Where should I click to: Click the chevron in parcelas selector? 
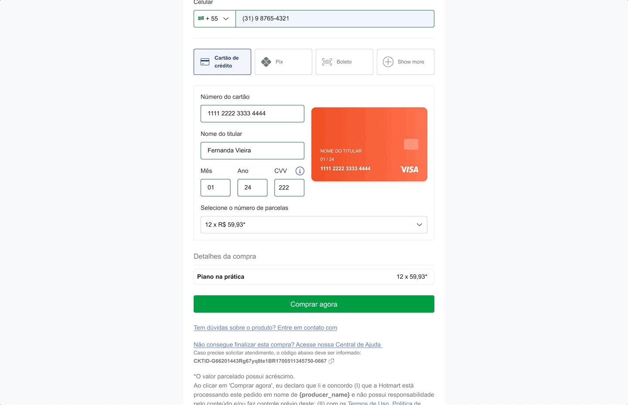[420, 225]
